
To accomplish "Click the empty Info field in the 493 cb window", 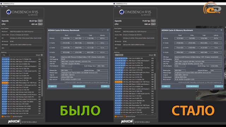I will click(26, 48).
